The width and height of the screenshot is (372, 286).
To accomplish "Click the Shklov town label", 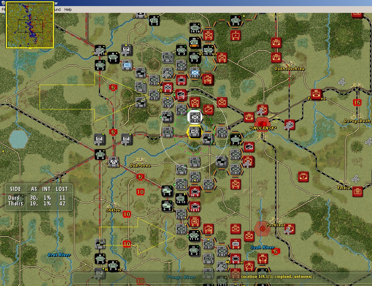I will [113, 210].
